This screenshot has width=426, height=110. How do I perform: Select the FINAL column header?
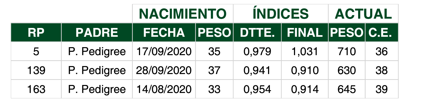[x=305, y=32]
